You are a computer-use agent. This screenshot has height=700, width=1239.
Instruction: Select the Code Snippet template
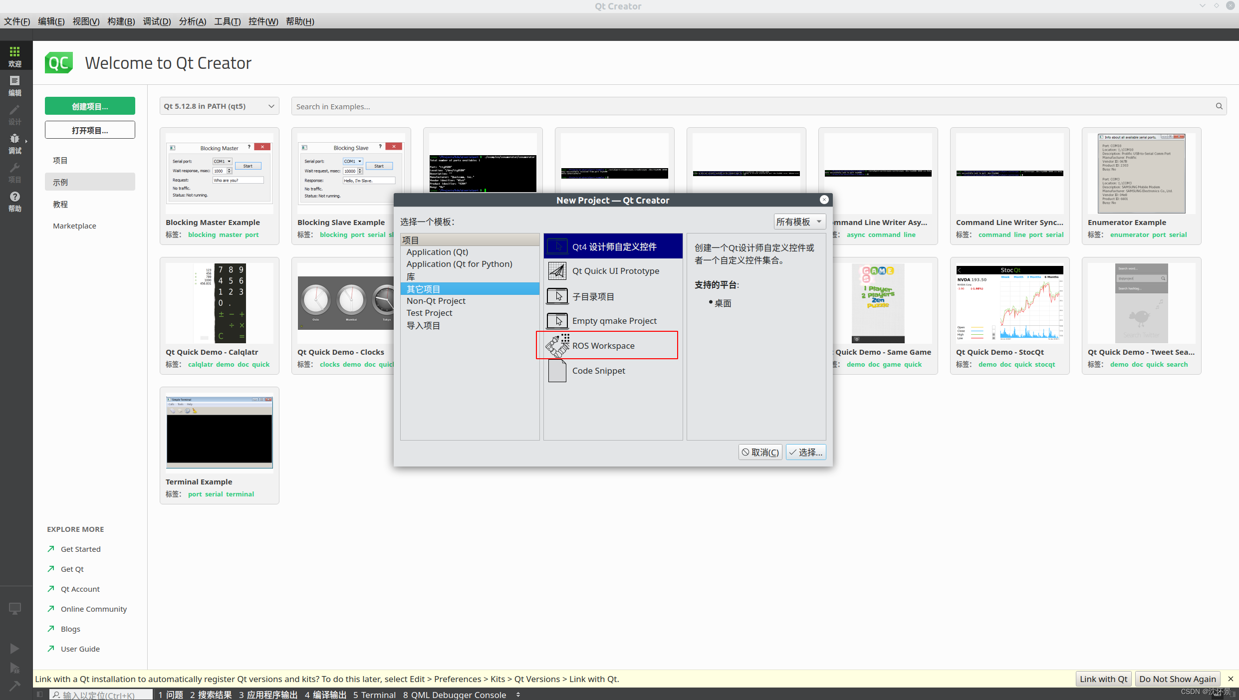[598, 370]
